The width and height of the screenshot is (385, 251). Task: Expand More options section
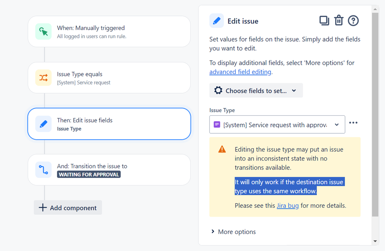234,232
